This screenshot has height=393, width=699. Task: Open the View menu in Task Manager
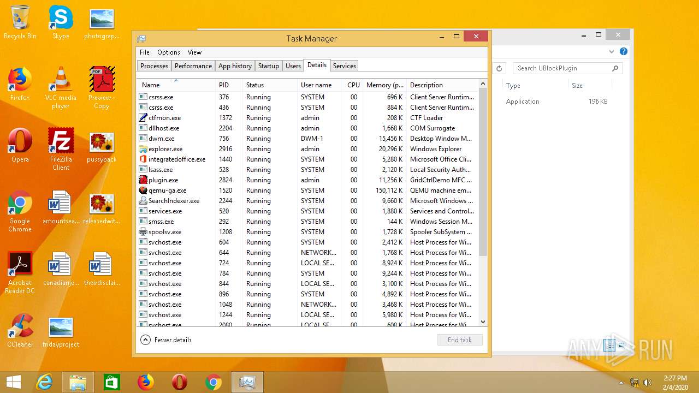(195, 52)
